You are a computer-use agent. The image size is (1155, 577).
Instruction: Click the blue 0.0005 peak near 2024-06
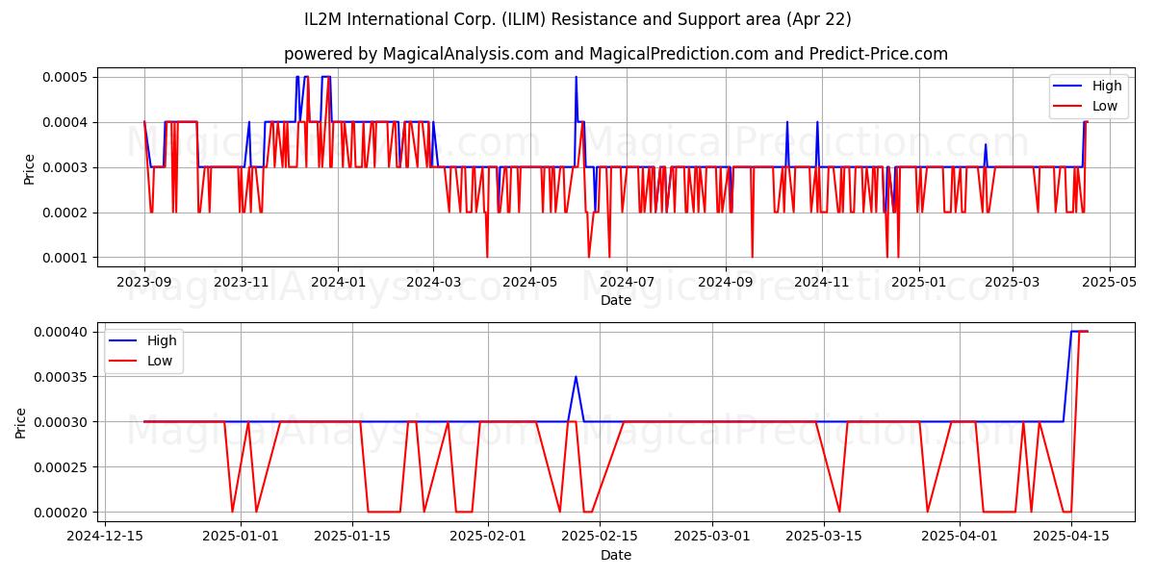576,78
